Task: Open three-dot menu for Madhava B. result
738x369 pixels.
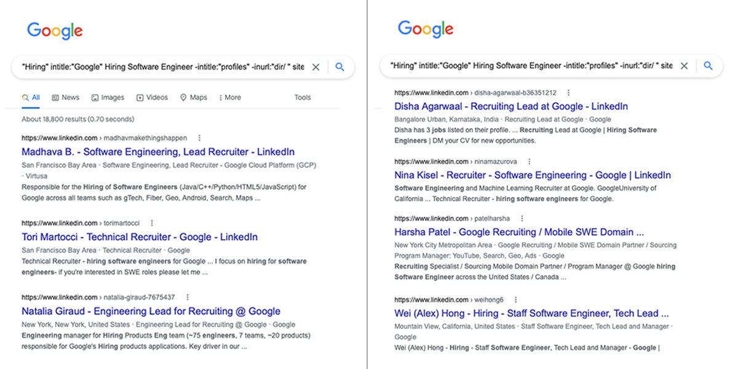Action: pos(199,138)
